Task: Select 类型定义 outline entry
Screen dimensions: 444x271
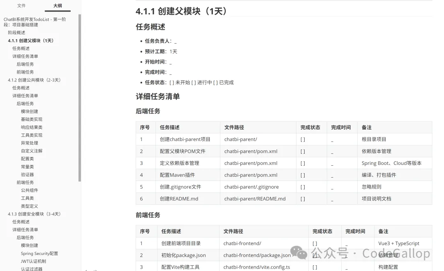Action: coord(29,206)
